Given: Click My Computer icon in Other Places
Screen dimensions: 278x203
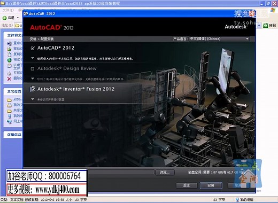Looking at the screenshot, I should [x=9, y=116].
